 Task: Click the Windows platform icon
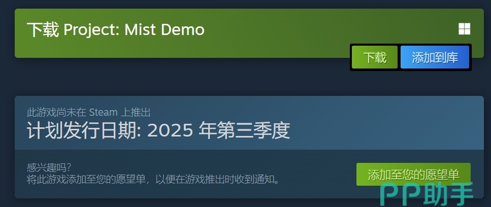click(x=465, y=29)
